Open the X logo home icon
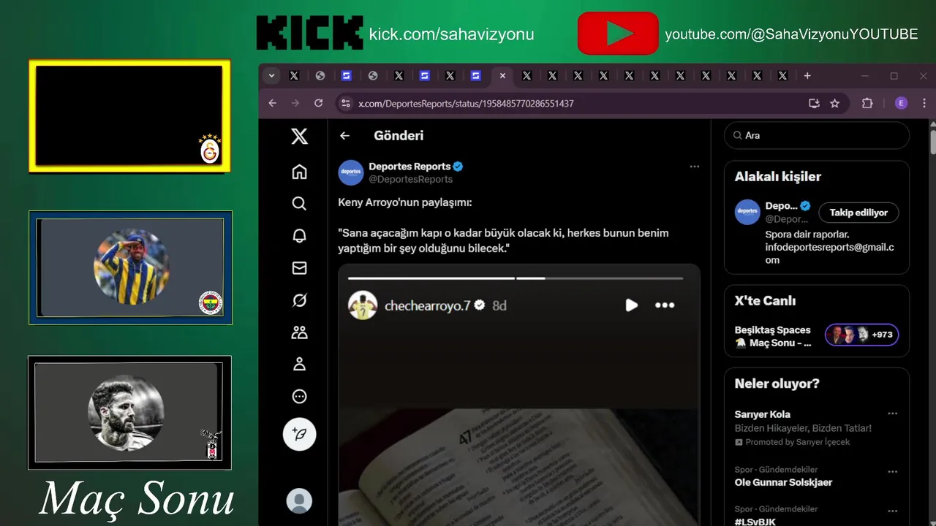 299,136
